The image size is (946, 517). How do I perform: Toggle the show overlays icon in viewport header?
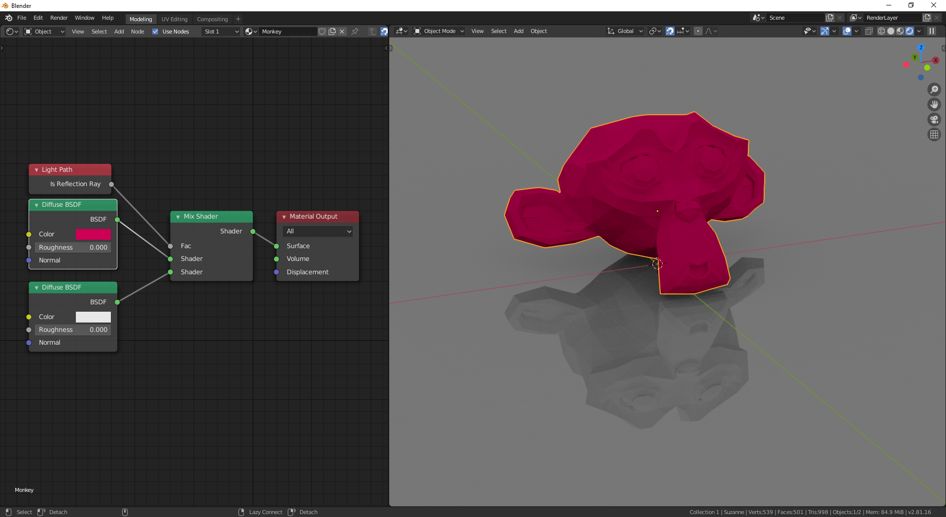tap(847, 31)
